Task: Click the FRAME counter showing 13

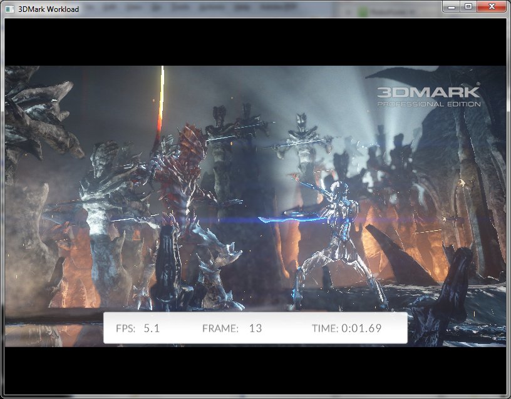Action: click(x=232, y=328)
